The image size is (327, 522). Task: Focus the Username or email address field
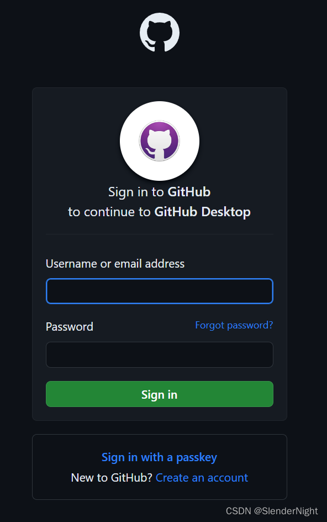tap(159, 291)
